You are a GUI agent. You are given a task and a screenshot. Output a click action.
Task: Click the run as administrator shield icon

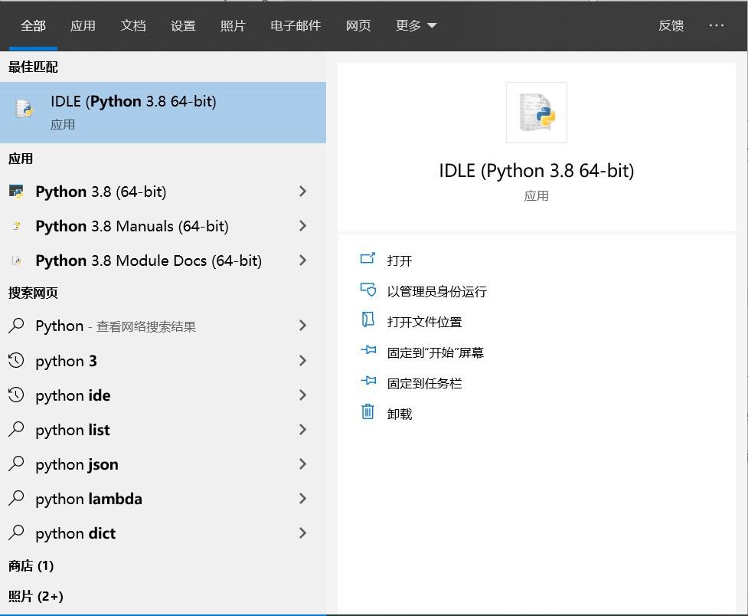(x=367, y=290)
